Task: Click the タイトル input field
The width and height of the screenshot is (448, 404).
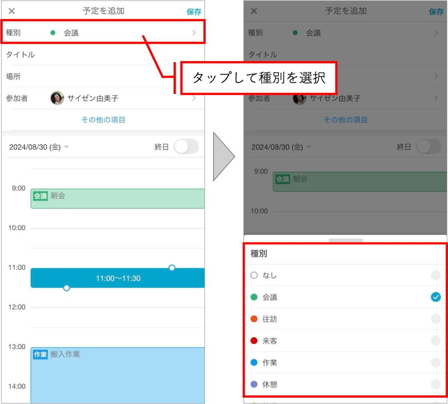Action: (103, 54)
